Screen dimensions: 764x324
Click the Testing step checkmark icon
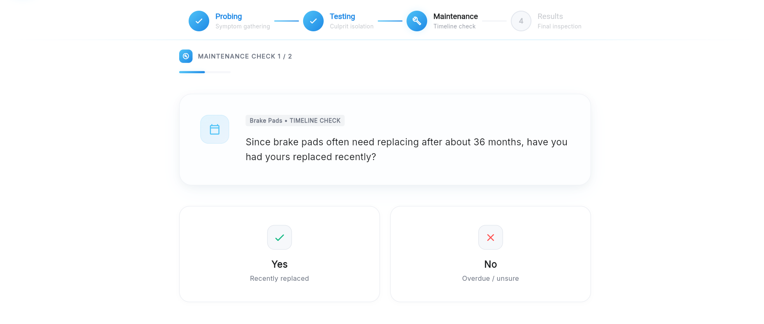coord(313,21)
